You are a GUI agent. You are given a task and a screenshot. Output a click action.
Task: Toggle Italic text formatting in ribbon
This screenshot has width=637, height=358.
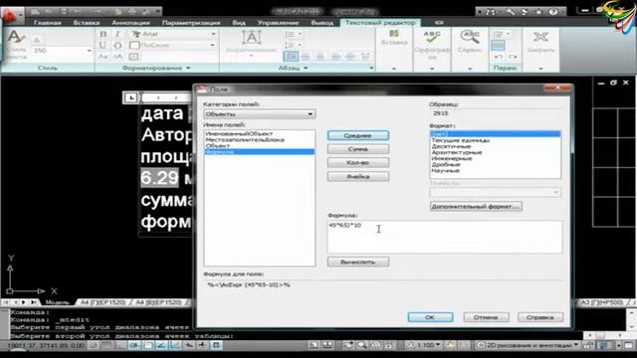(117, 34)
